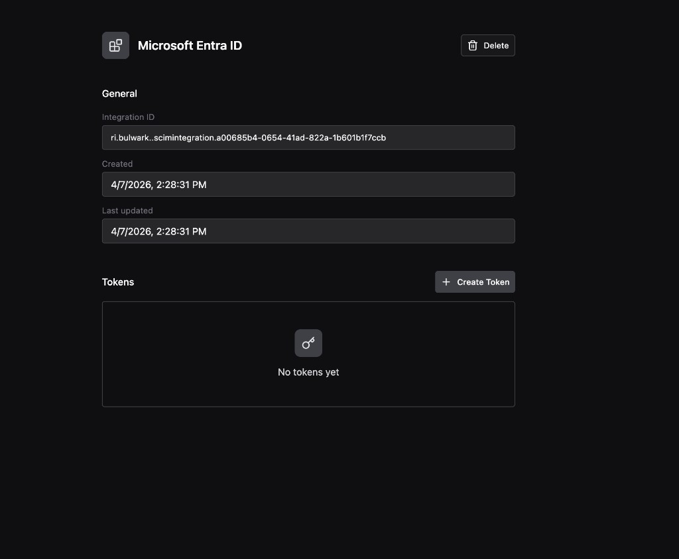Delete the Microsoft Entra ID integration

(x=487, y=46)
